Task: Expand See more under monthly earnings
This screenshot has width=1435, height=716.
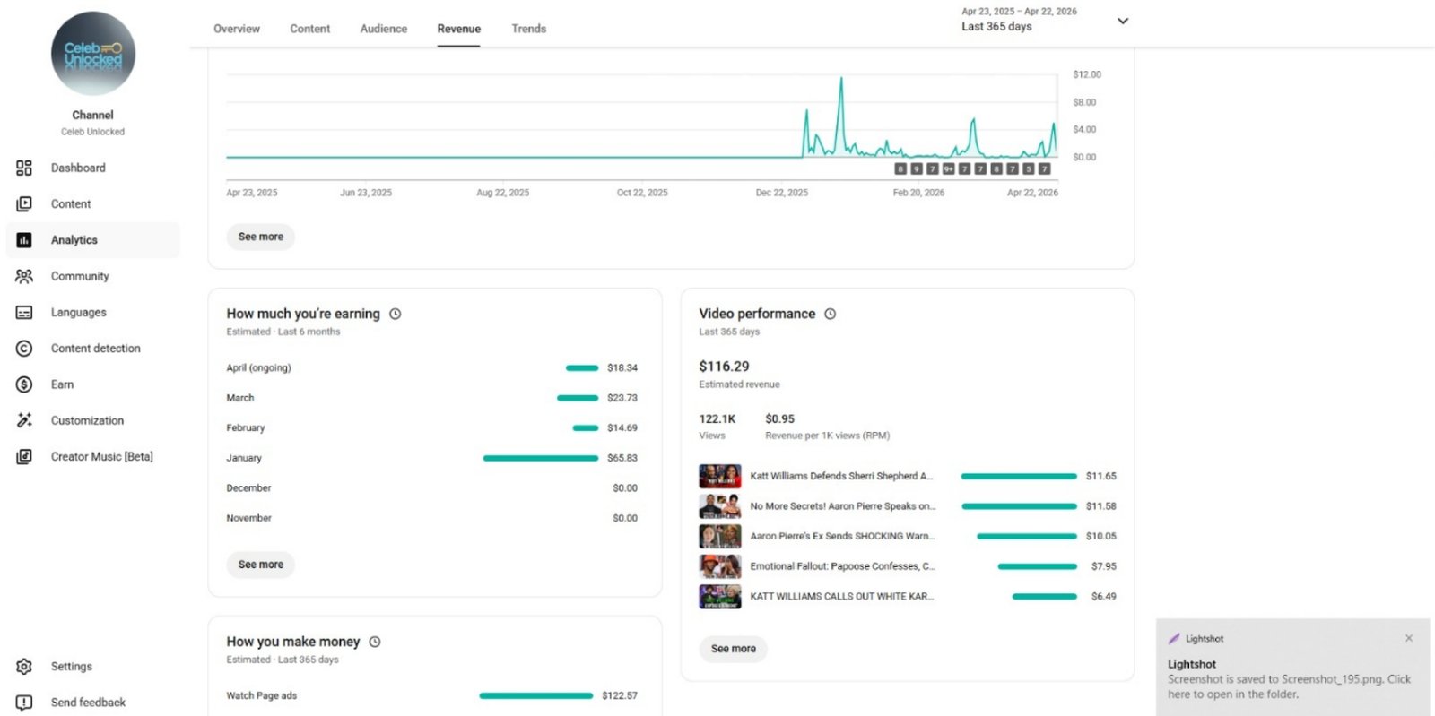Action: (260, 565)
